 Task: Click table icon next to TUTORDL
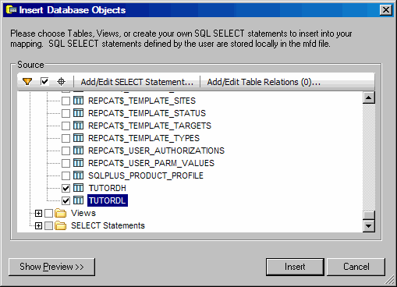click(x=78, y=200)
